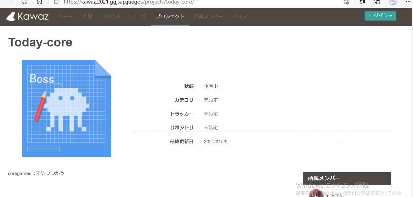This screenshot has height=197, width=413.
Task: Click the 最終更新日 label
Action: (182, 142)
